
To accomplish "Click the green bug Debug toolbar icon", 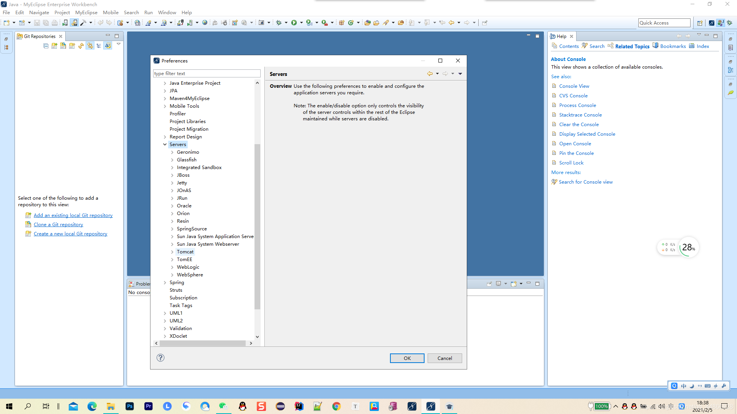I will [279, 23].
